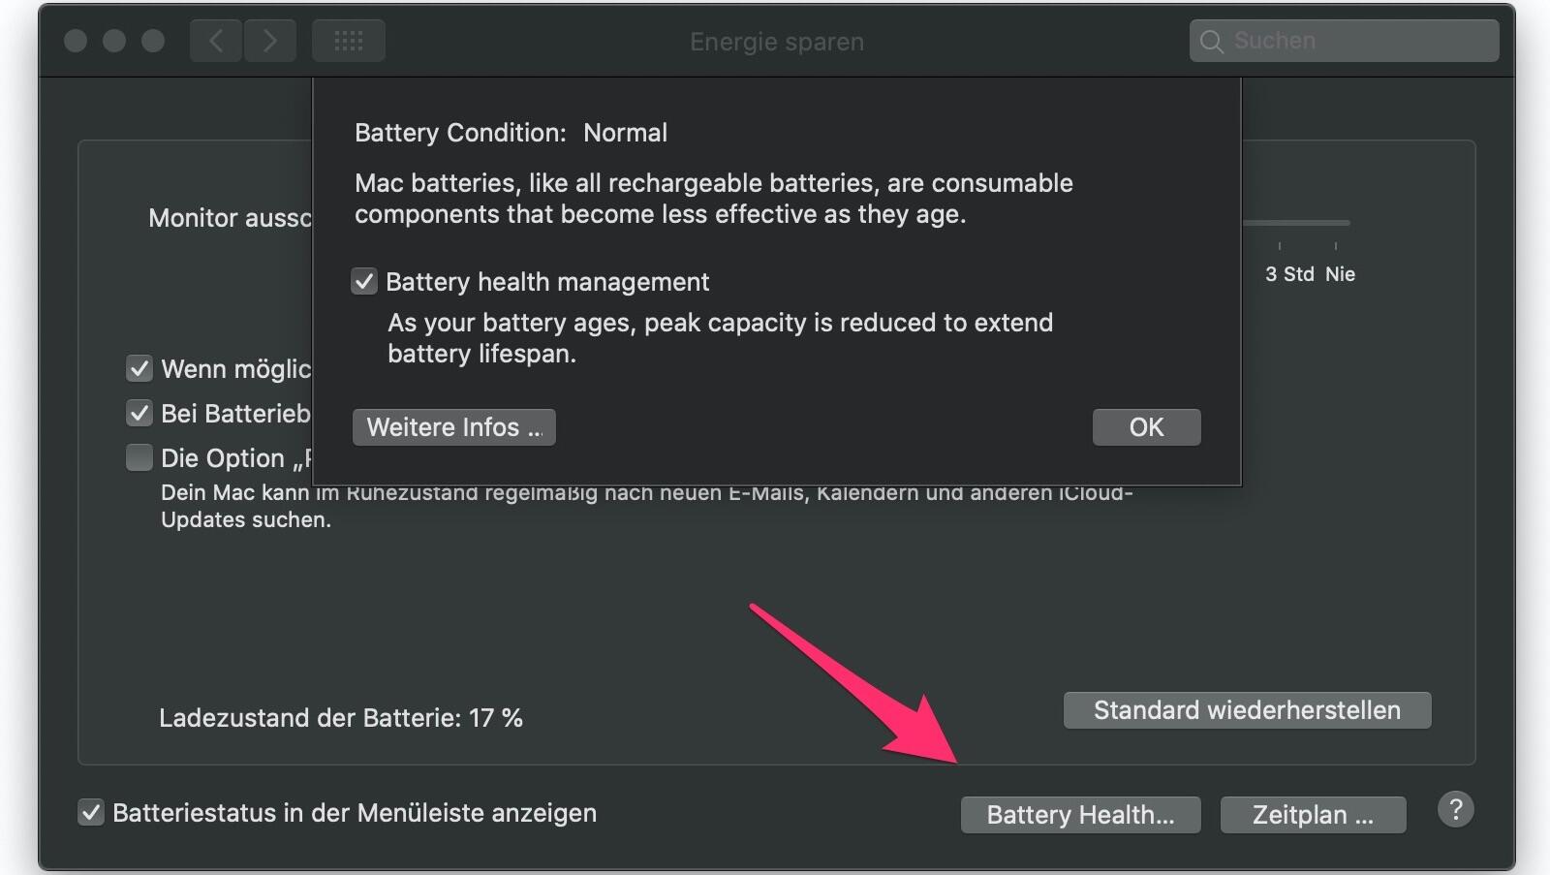
Task: Minimize the Energie sparen window
Action: [x=114, y=42]
